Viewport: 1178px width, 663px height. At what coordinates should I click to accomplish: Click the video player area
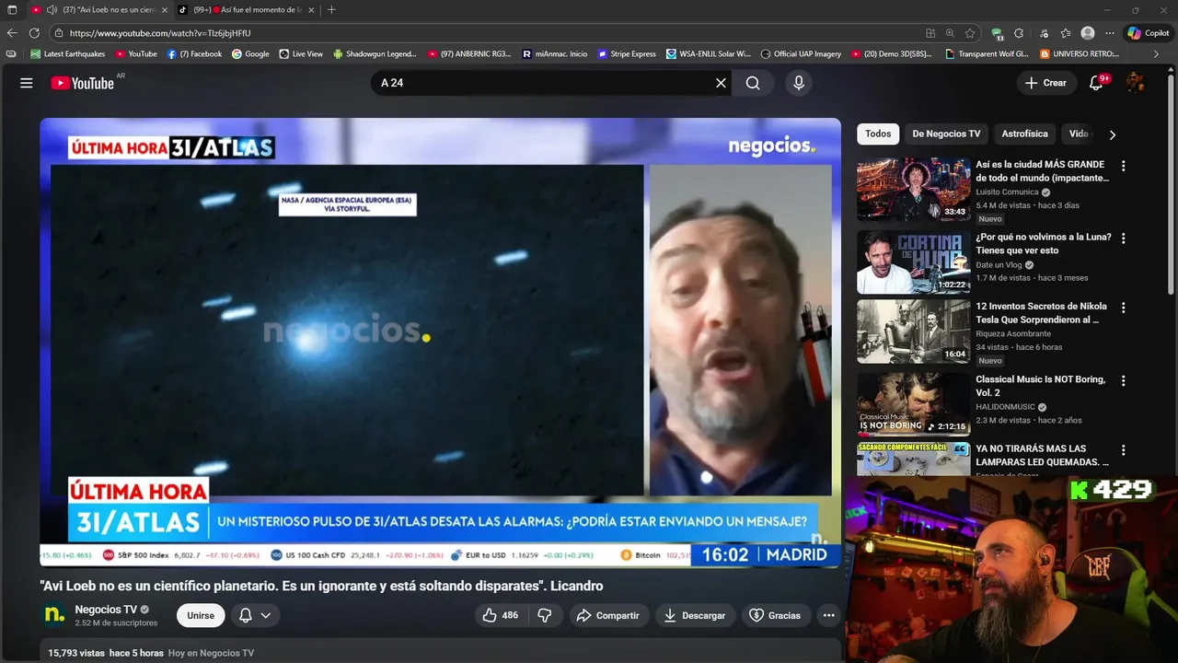point(440,343)
